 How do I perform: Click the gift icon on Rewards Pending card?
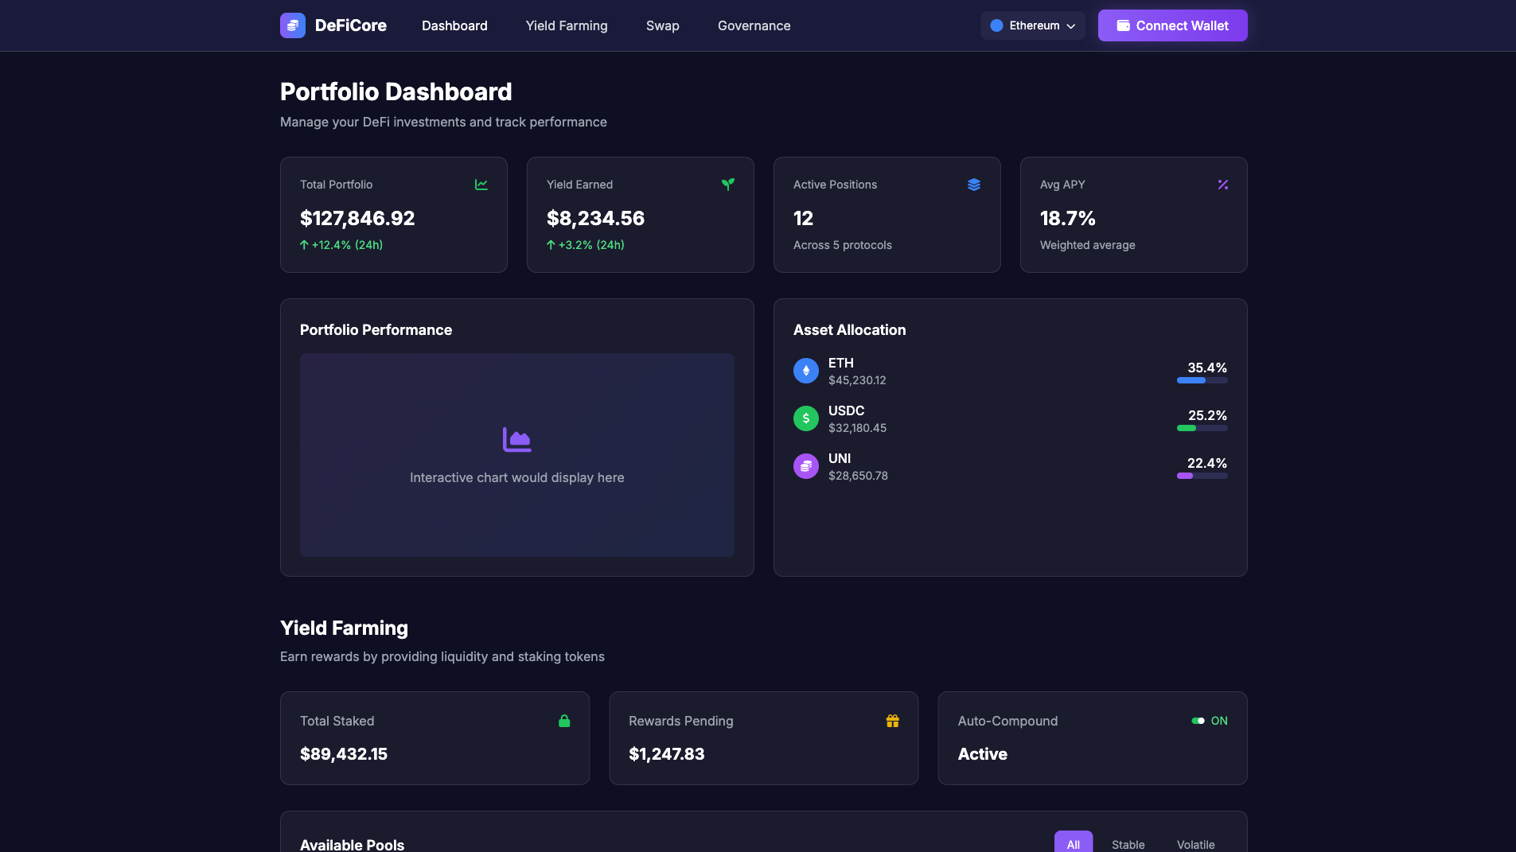coord(892,721)
